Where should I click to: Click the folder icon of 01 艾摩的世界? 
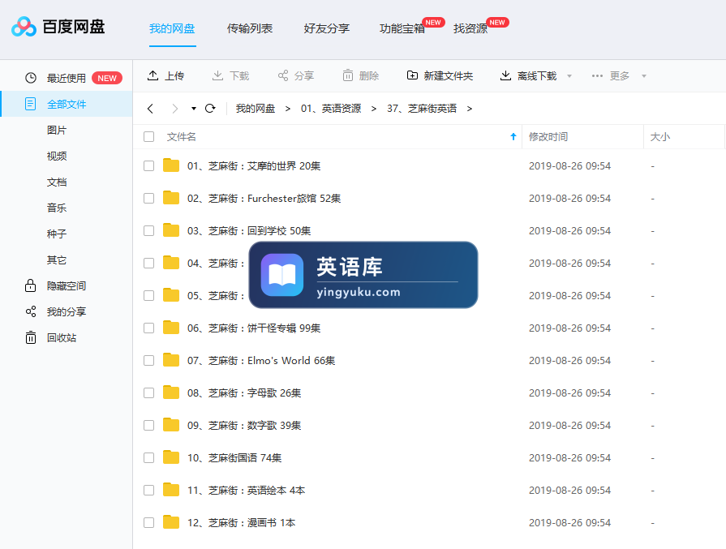pos(171,165)
